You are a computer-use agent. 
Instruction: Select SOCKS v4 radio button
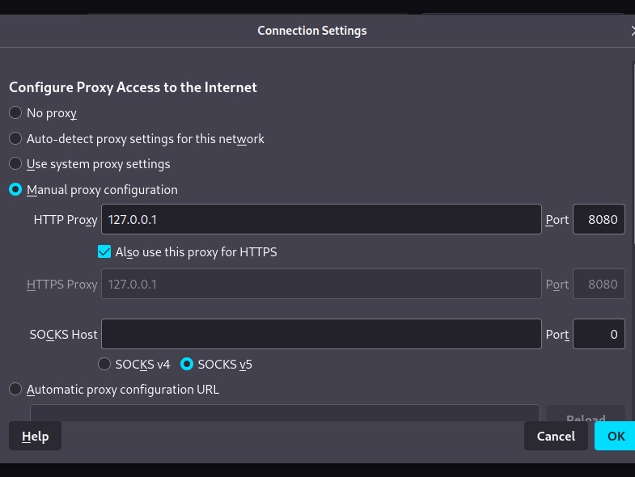[x=104, y=365]
